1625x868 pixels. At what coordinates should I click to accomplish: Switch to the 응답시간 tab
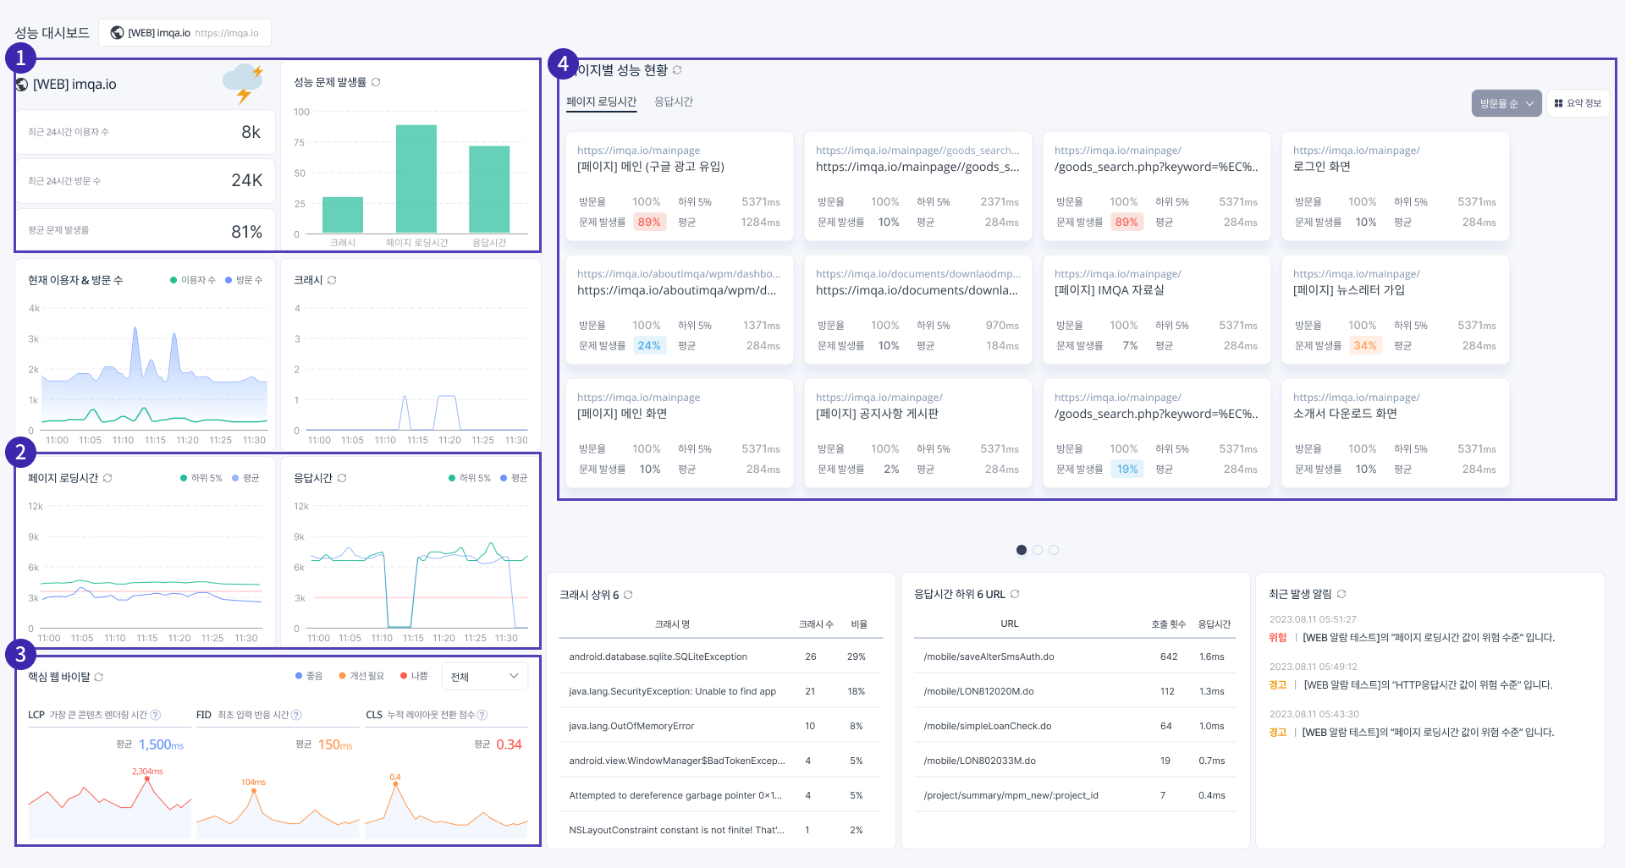[x=674, y=102]
